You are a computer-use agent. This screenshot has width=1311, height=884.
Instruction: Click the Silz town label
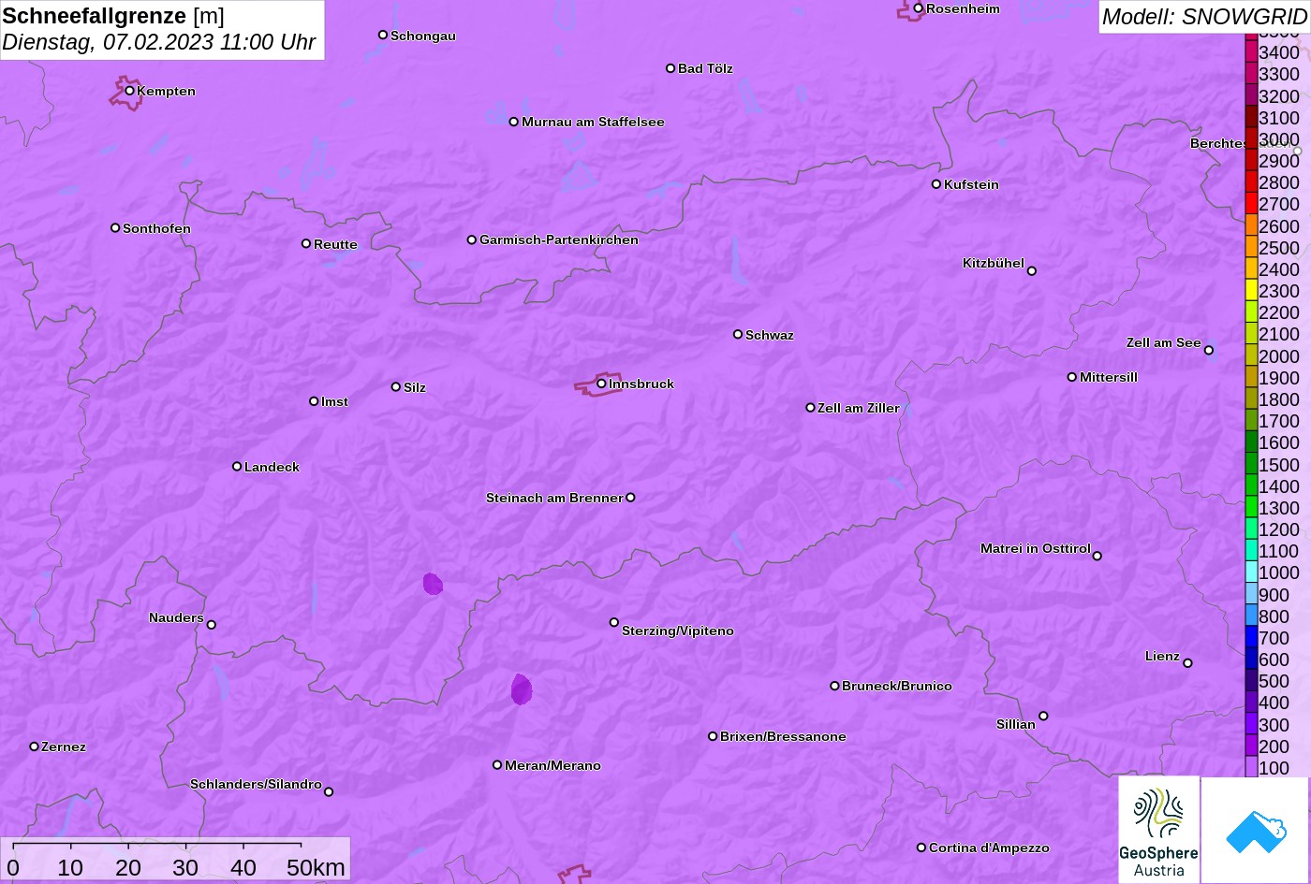[415, 387]
